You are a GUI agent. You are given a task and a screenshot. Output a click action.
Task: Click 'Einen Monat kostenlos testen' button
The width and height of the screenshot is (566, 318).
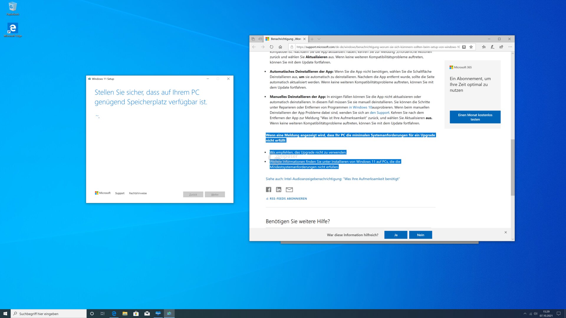(x=475, y=117)
